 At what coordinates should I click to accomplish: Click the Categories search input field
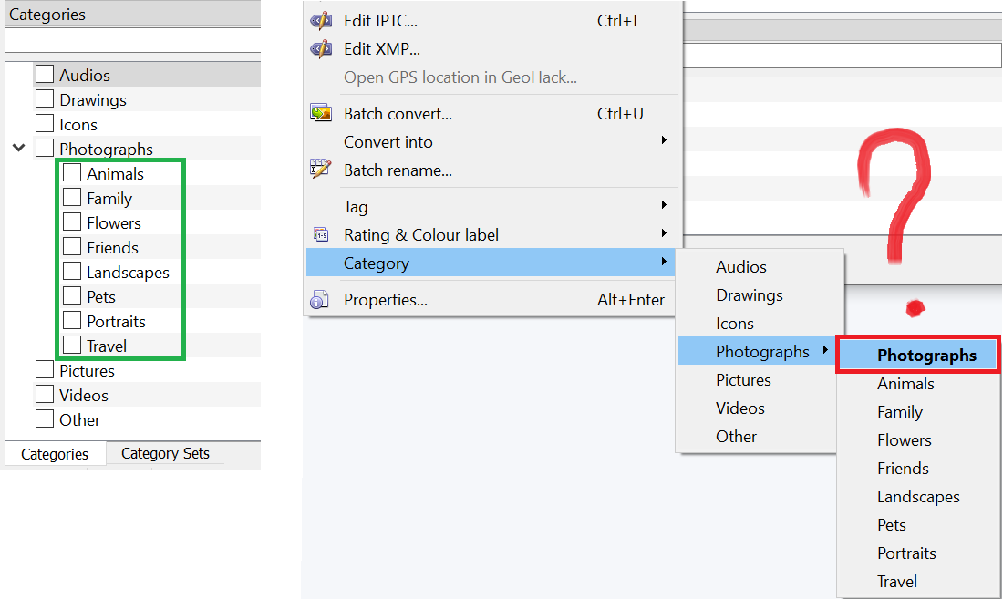click(x=132, y=41)
